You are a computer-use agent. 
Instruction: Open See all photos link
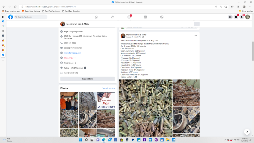click(108, 88)
